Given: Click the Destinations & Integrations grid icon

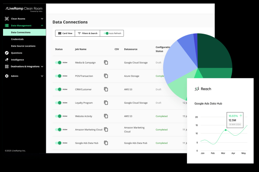Looking at the screenshot, I should coord(7,67).
